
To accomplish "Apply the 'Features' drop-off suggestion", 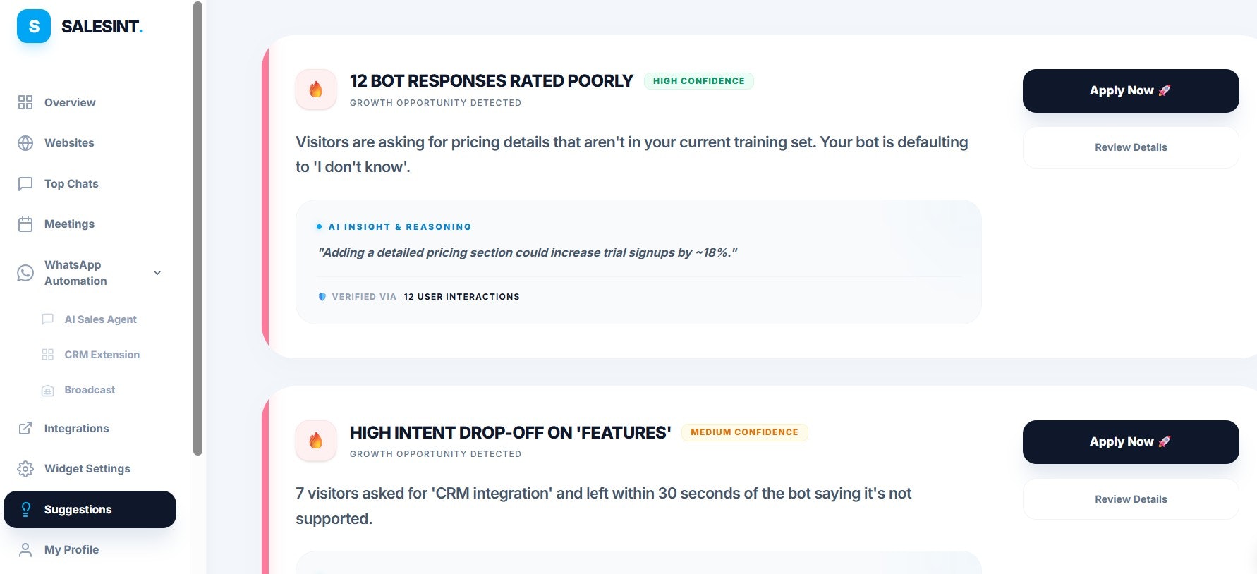I will point(1130,442).
